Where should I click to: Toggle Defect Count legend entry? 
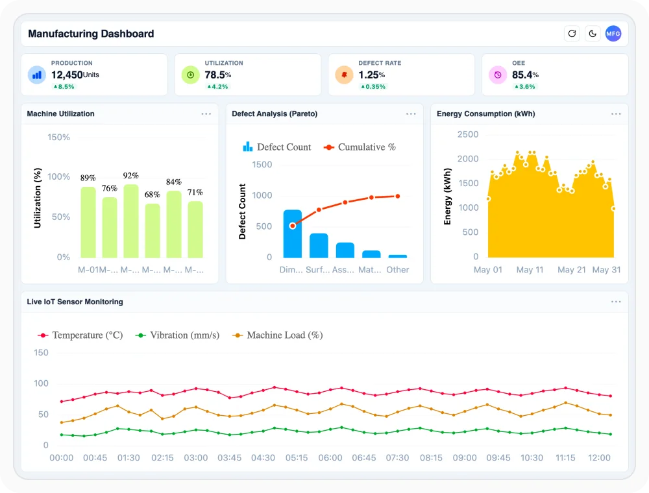(276, 147)
